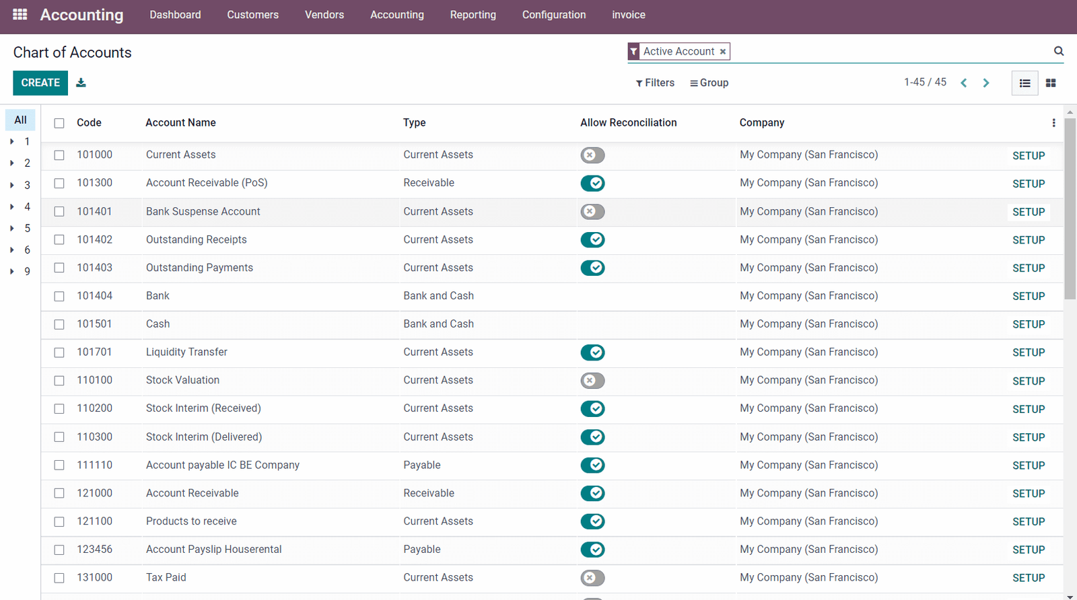1077x600 pixels.
Task: Expand account group 1 in sidebar
Action: 12,142
